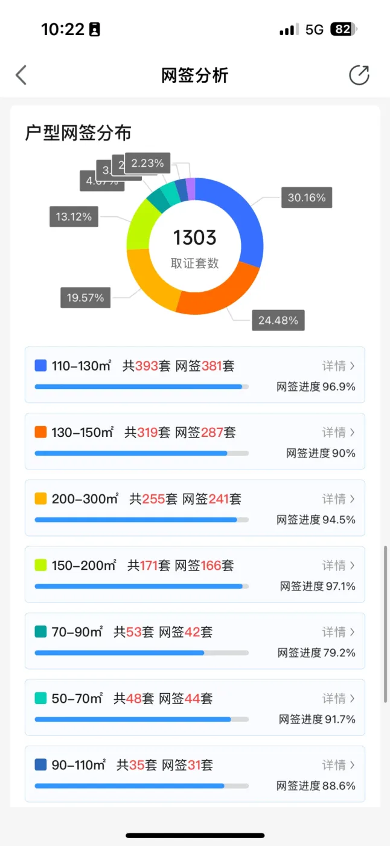Open 详情 for 150-200㎡ units
390x846 pixels.
pyautogui.click(x=338, y=565)
